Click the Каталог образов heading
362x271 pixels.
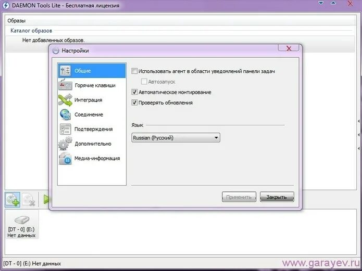(x=31, y=31)
